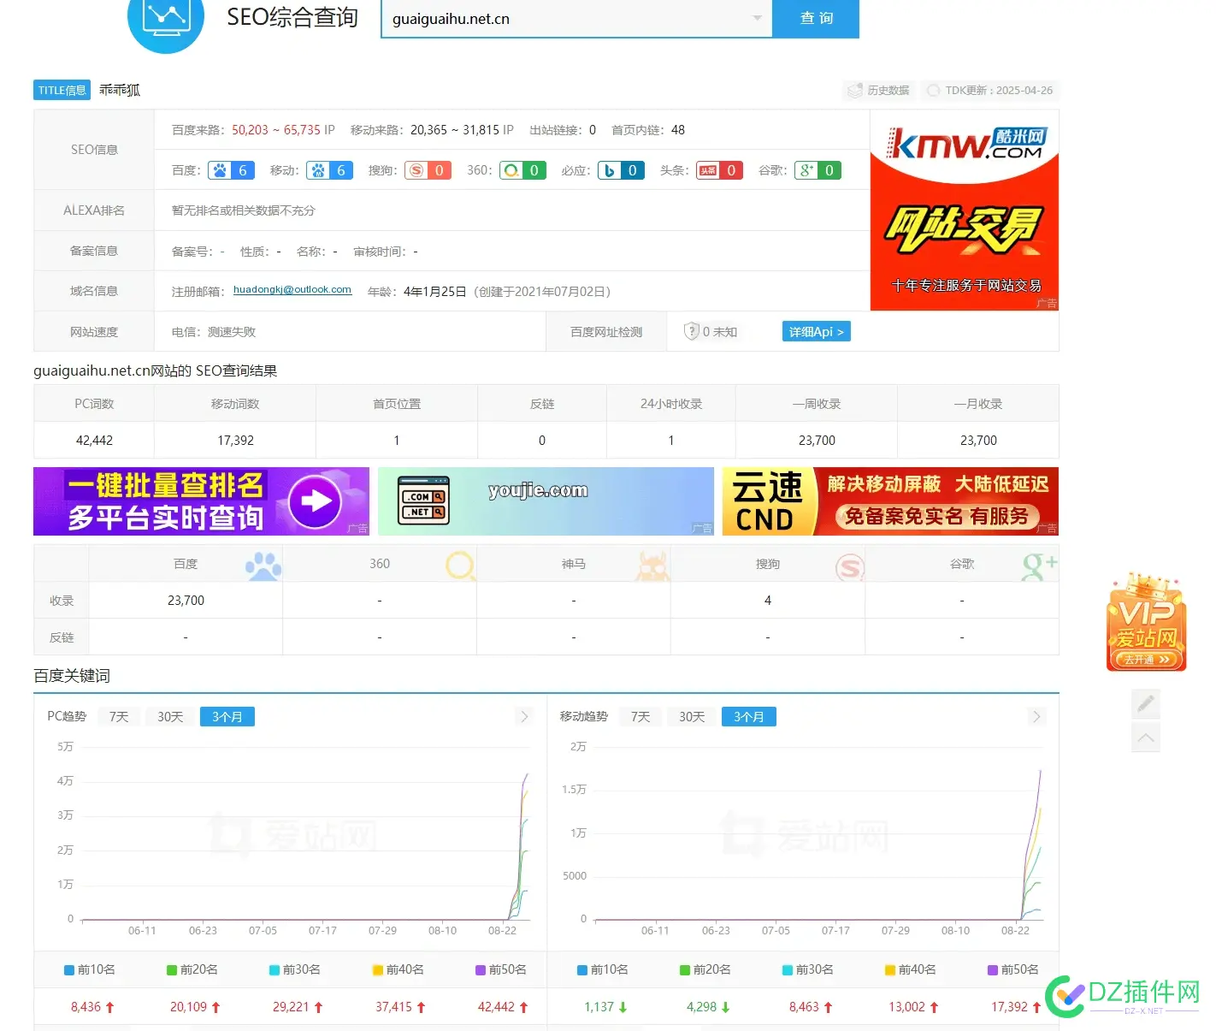Viewport: 1216px width, 1031px height.
Task: Open 历史数据 via its layers icon
Action: 855,90
